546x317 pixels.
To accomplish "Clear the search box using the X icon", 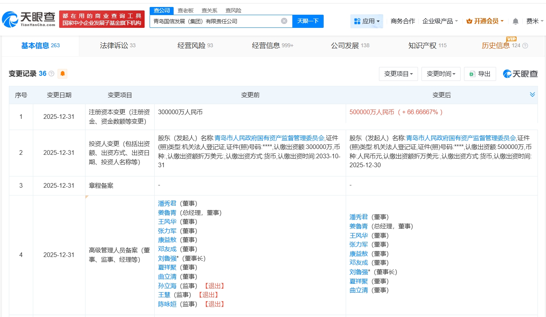I will click(285, 21).
